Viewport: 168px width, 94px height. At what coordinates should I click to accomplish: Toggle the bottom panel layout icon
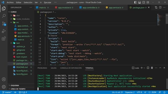139,2
